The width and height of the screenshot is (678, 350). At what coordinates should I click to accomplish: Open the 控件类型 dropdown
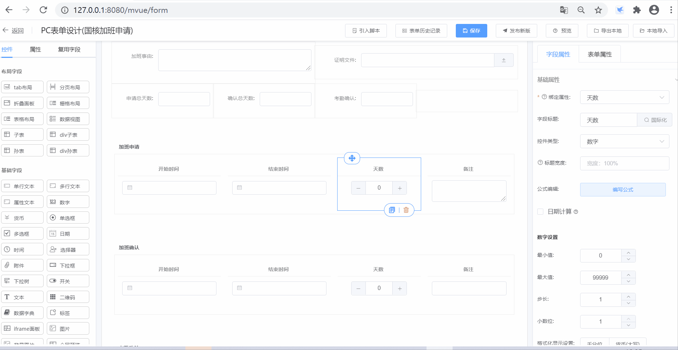[x=624, y=141]
